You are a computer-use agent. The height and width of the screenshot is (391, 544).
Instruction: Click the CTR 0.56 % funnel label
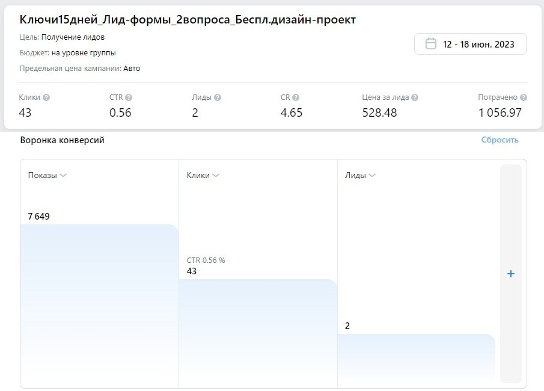206,260
